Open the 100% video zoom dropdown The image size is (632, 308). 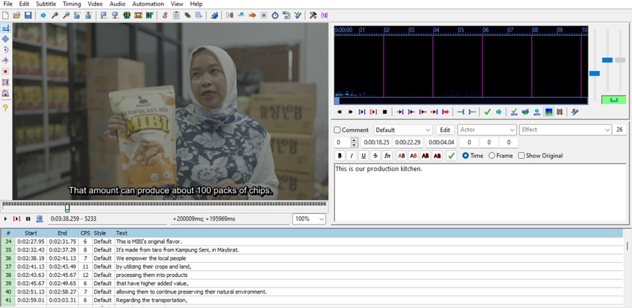coord(309,219)
